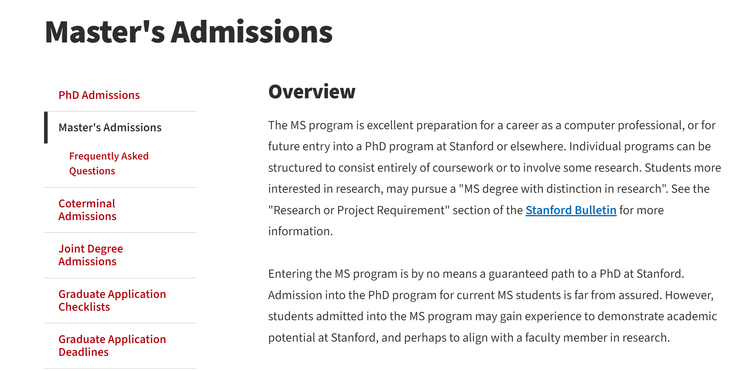The image size is (748, 371).
Task: Click the dark active-page indicator bar in sidebar
Action: point(46,127)
